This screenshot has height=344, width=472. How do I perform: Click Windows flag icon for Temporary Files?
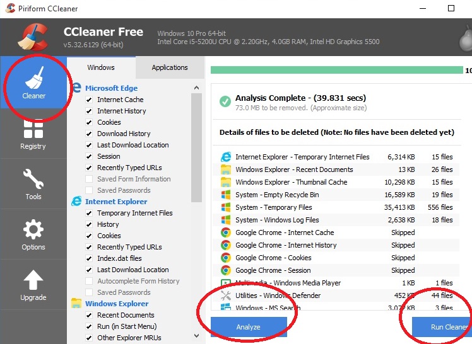[x=226, y=207]
